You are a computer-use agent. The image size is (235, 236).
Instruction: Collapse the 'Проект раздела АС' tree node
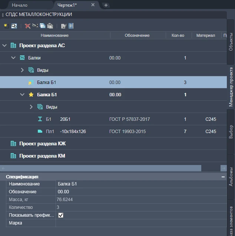[x=4, y=46]
